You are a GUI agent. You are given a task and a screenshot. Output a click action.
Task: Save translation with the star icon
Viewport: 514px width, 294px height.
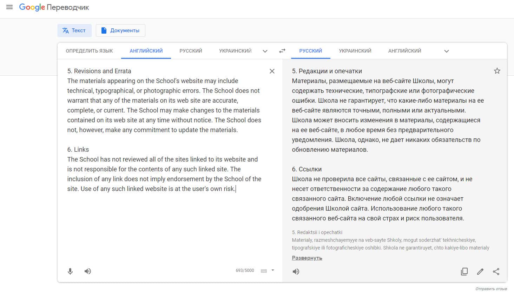click(497, 71)
